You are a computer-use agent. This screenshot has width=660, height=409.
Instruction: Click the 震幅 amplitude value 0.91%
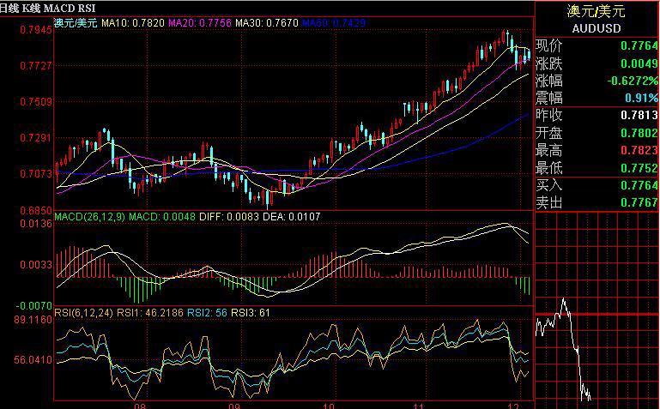[641, 98]
